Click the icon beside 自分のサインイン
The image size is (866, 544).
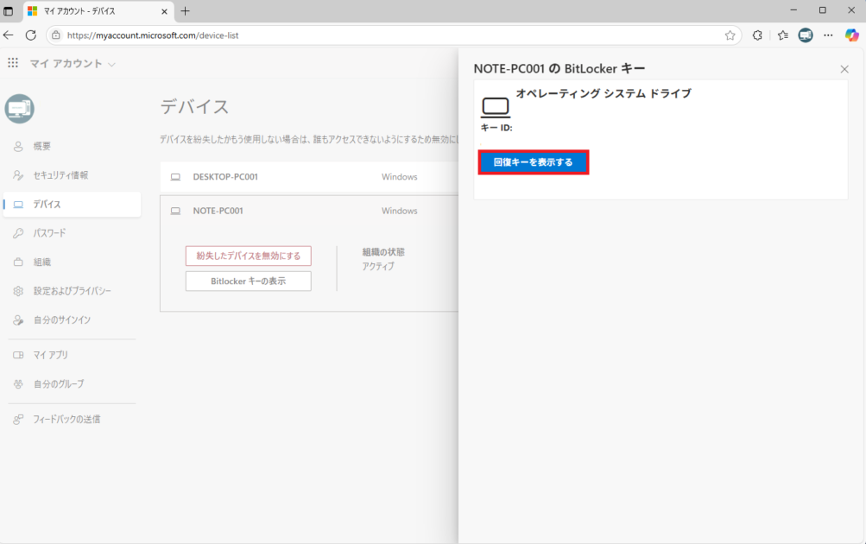click(x=18, y=319)
